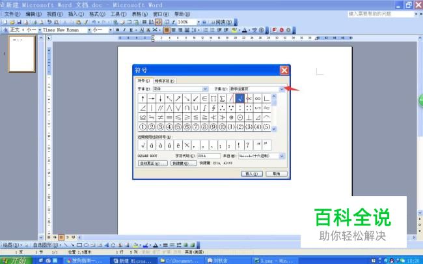This screenshot has height=264, width=423.
Task: Open the font size dropdown in formatting bar
Action: (110, 30)
